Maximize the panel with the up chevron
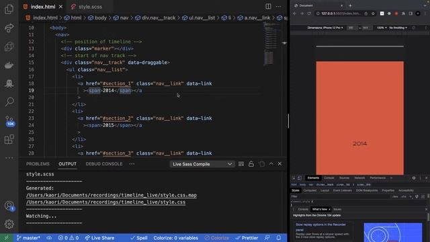The height and width of the screenshot is (242, 430). [271, 164]
